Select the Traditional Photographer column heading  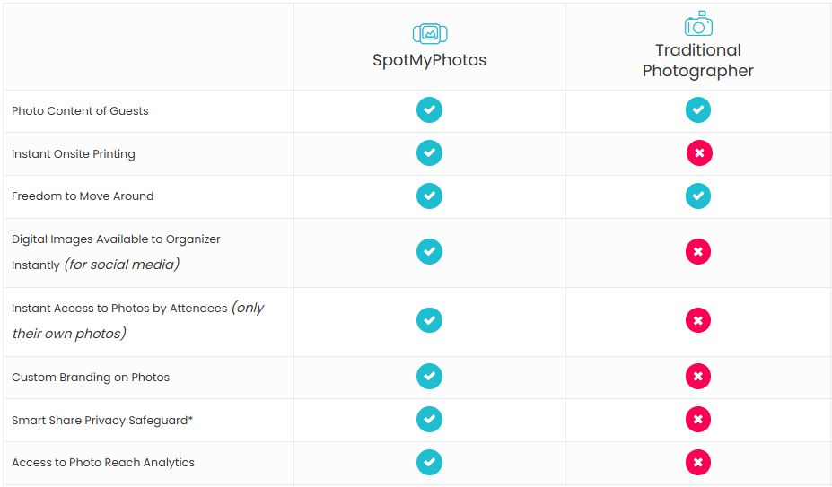tap(698, 60)
